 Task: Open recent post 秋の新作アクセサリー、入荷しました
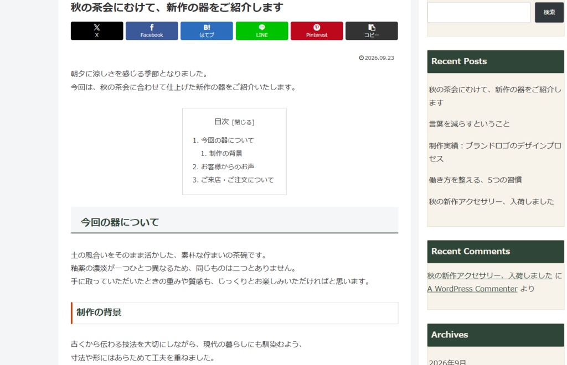(x=491, y=201)
